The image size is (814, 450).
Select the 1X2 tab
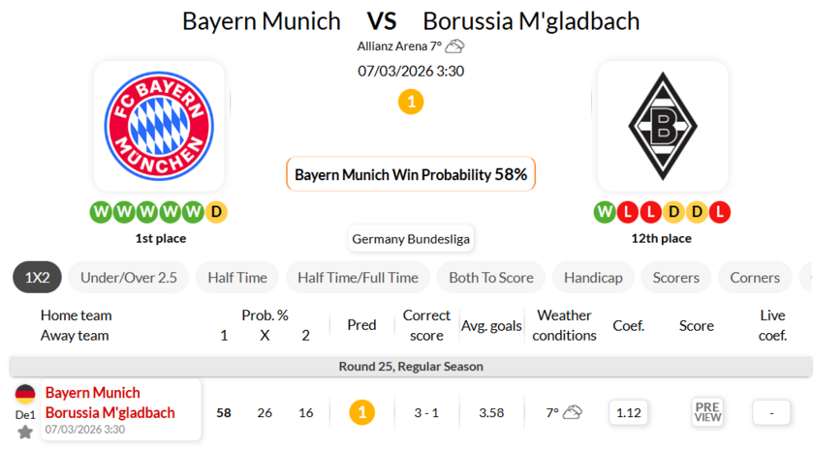coord(37,278)
